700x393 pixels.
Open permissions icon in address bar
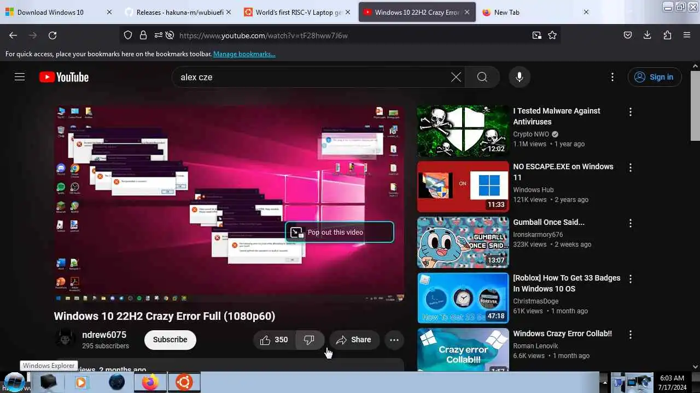pos(157,35)
